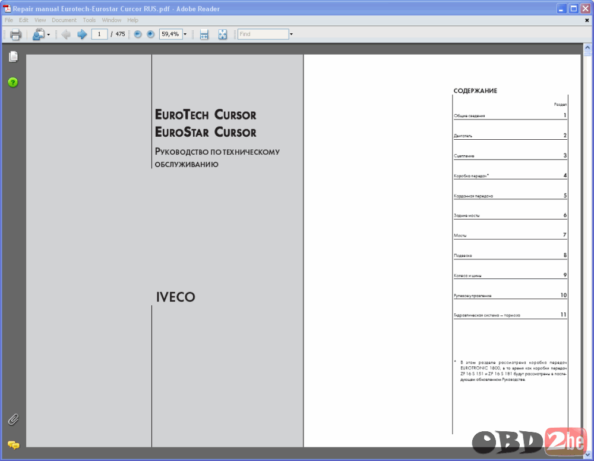Click the green help question mark icon
The image size is (594, 461).
click(13, 82)
